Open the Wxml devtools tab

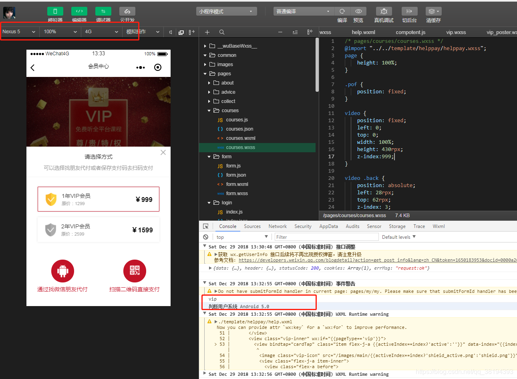tap(439, 226)
